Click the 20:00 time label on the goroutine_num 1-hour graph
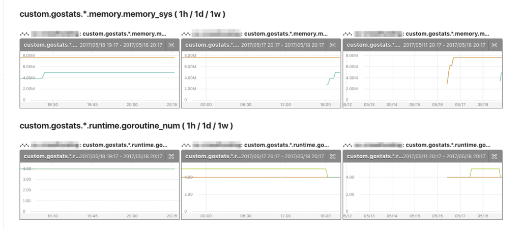Image resolution: width=521 pixels, height=229 pixels. pos(132,216)
